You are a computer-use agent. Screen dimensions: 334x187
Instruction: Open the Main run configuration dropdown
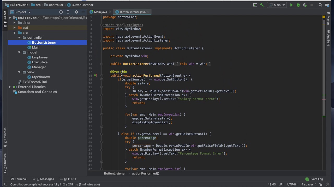pos(277,5)
